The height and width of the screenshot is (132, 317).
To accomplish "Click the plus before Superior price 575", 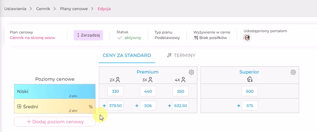I will click(238, 106).
